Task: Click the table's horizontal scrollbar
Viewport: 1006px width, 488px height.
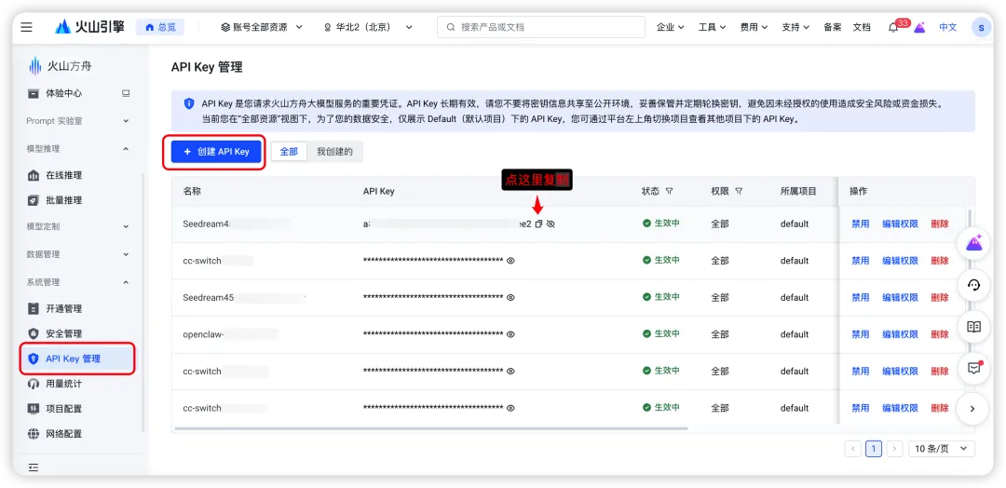Action: (x=429, y=428)
